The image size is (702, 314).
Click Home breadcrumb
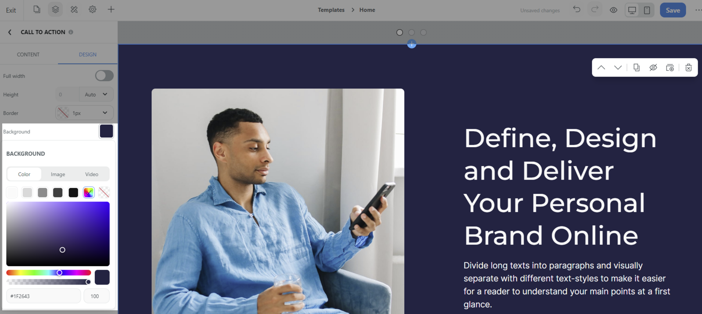click(x=367, y=10)
